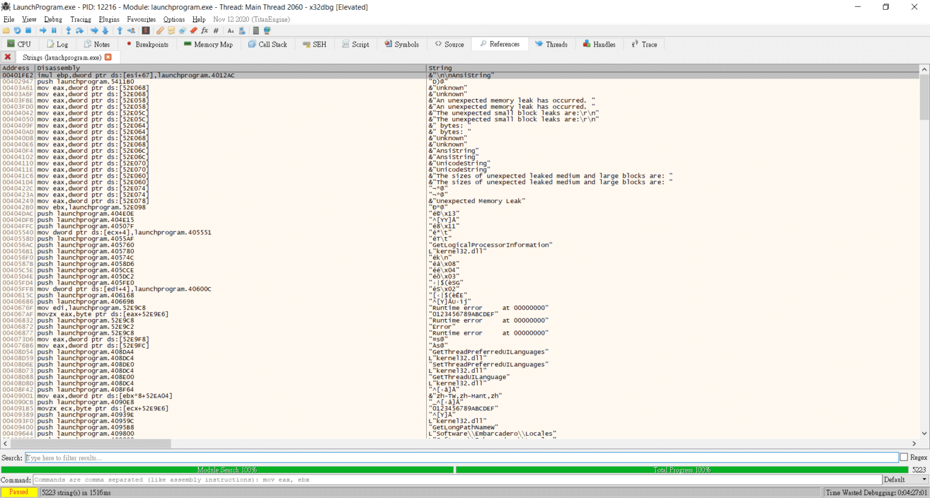Close the Strings (launchprogram.exe) tab
930x498 pixels.
point(108,57)
